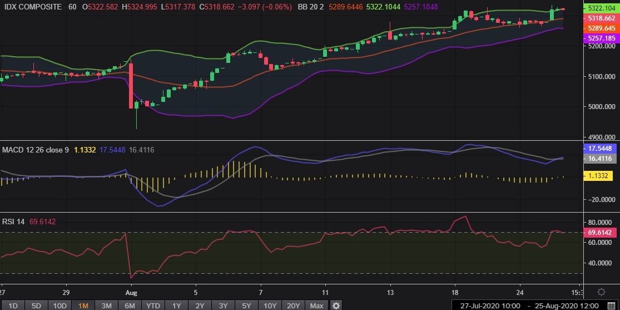
Task: Click the 18 date label on time axis
Action: pos(455,294)
